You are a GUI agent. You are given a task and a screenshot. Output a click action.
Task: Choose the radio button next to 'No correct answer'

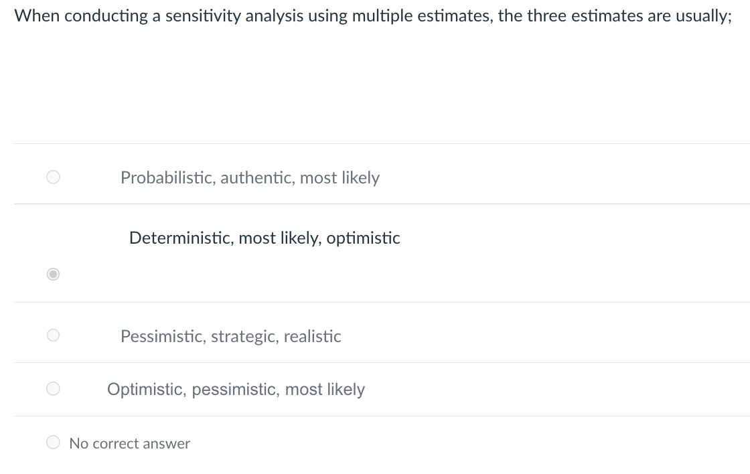pyautogui.click(x=53, y=442)
